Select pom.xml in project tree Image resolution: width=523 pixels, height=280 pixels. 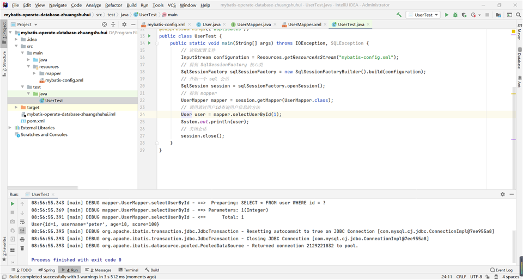click(x=35, y=121)
